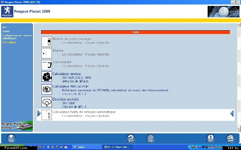Click '307 GEP' steering reference text
The width and height of the screenshot is (241, 150).
[68, 103]
